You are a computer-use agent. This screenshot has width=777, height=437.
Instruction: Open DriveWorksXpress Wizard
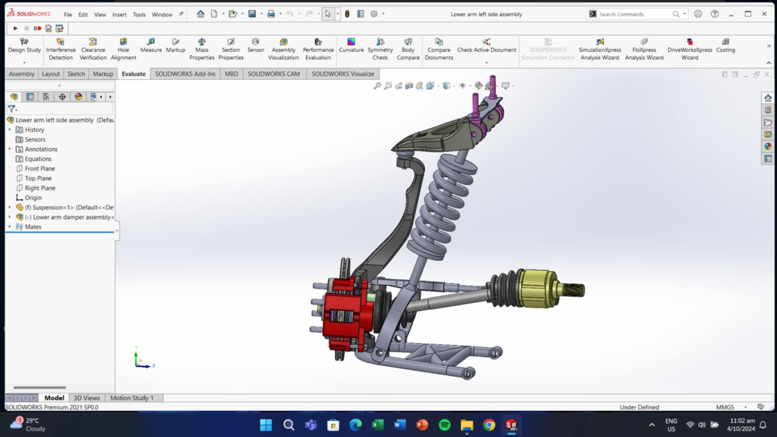pos(690,49)
